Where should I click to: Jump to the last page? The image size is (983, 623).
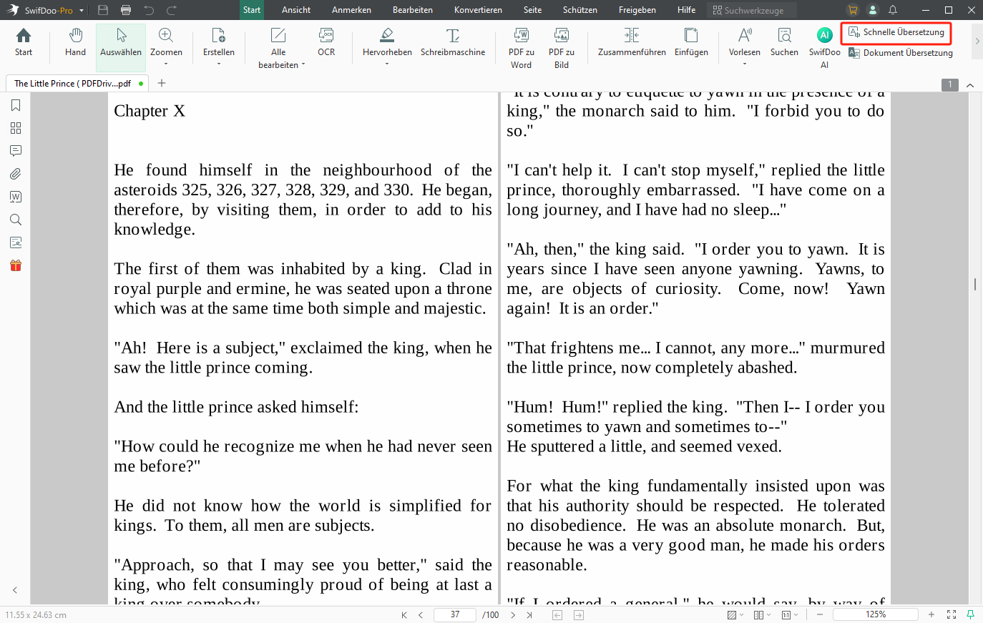[529, 614]
